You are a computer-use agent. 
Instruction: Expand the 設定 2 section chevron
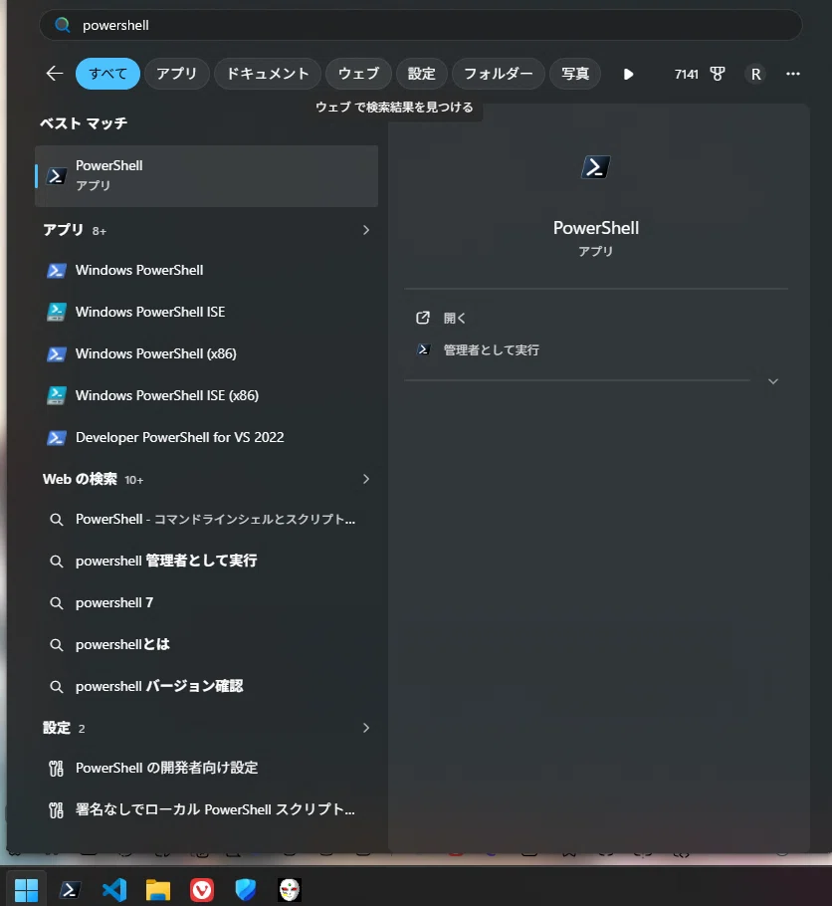point(365,728)
